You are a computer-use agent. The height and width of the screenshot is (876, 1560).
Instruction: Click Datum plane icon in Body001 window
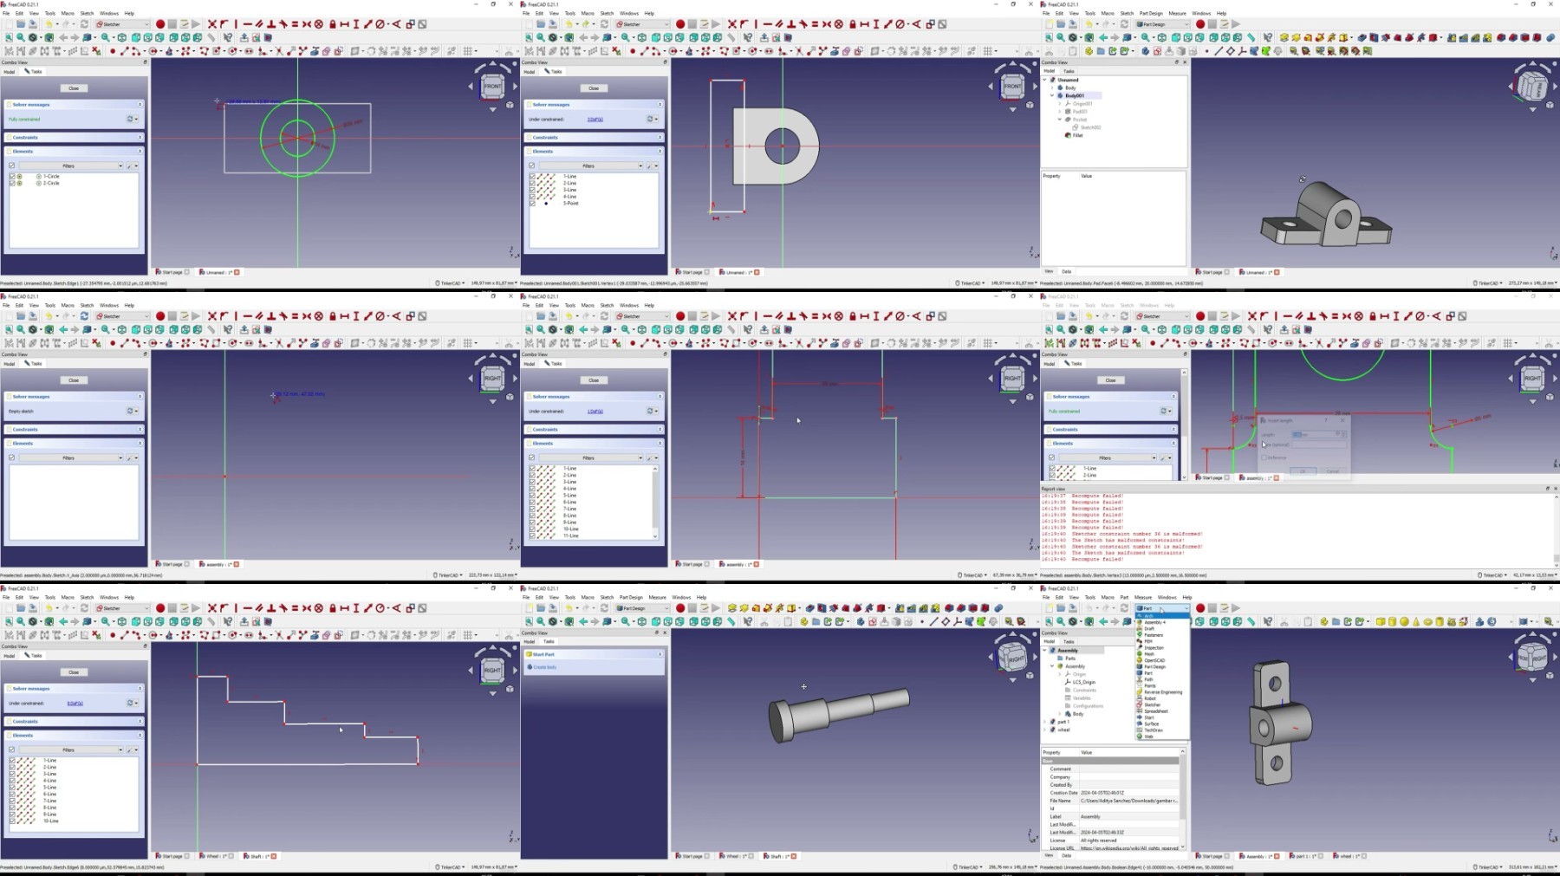(x=1229, y=51)
